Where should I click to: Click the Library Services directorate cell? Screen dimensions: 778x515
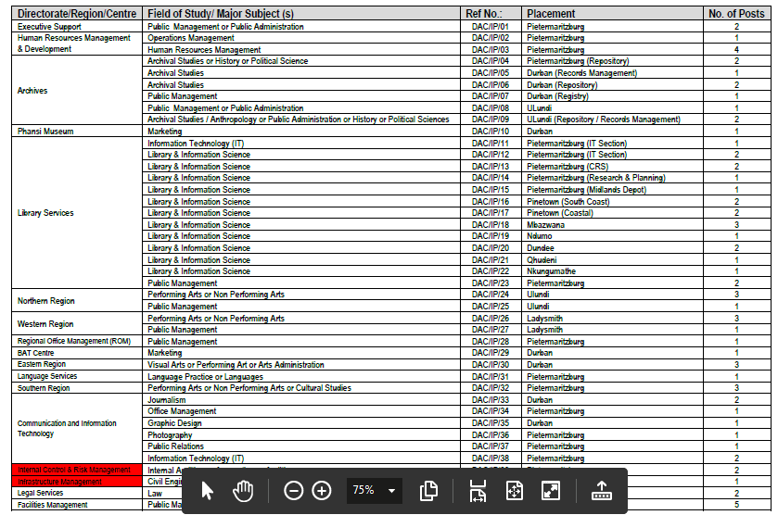pos(45,213)
